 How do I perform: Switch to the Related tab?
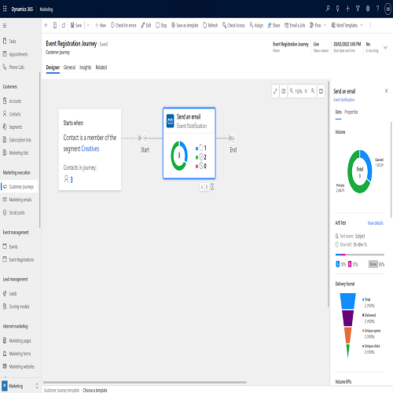(x=101, y=68)
